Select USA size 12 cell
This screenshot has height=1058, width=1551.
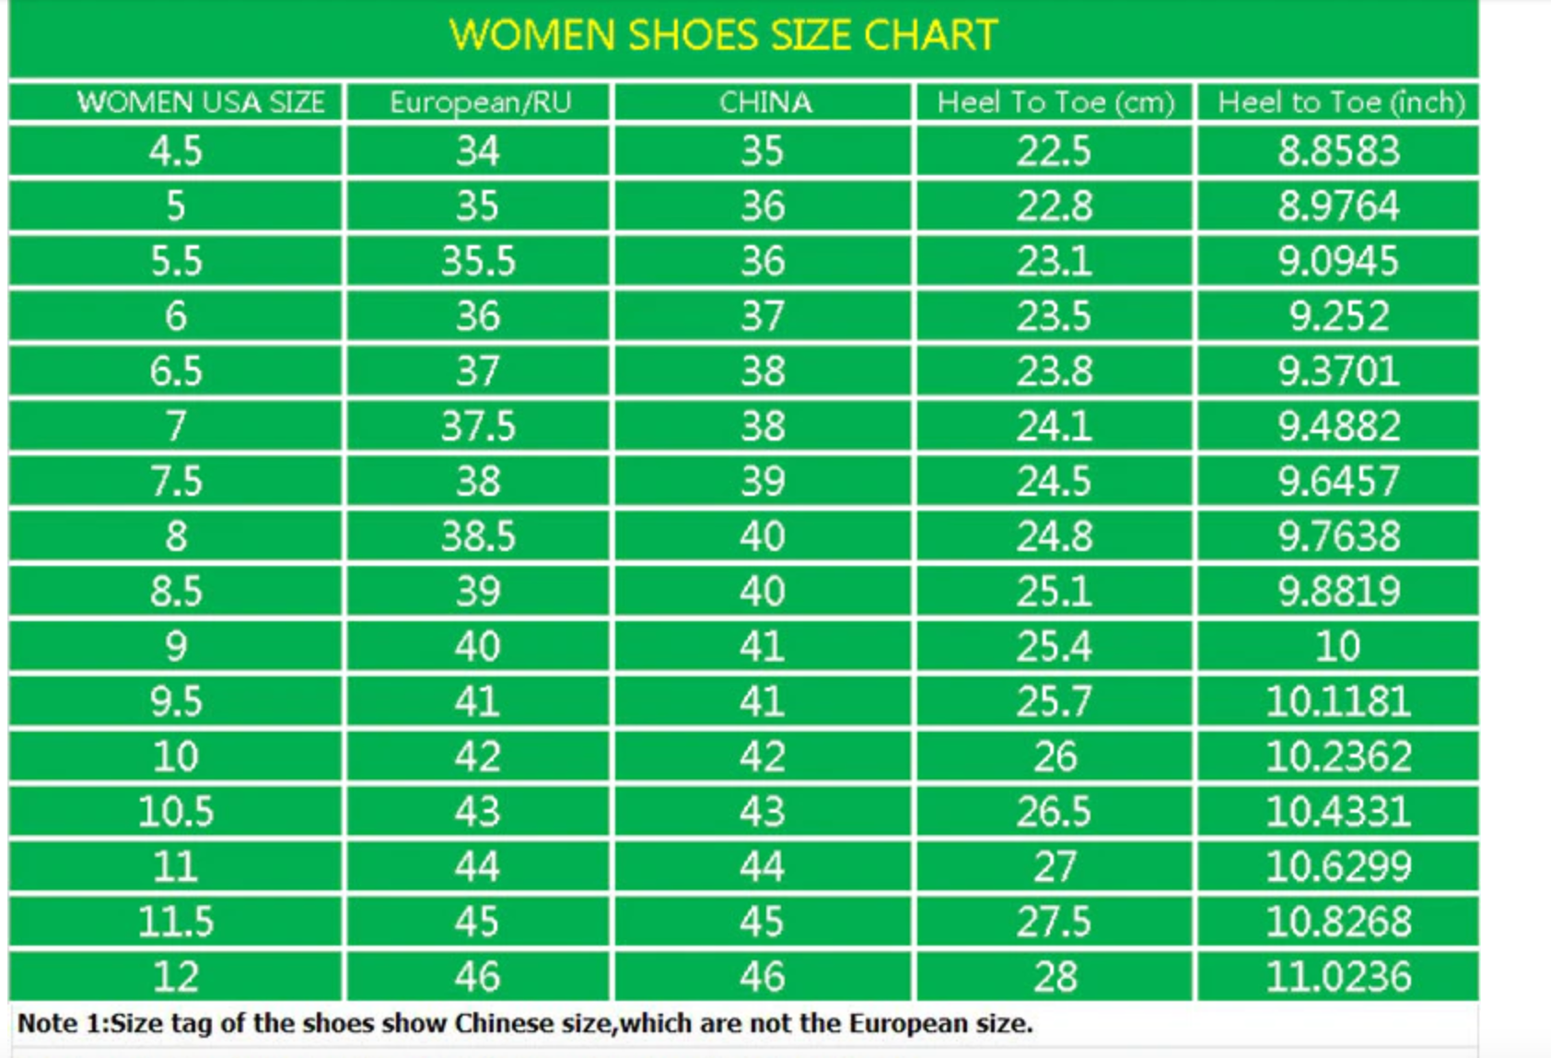pyautogui.click(x=175, y=976)
